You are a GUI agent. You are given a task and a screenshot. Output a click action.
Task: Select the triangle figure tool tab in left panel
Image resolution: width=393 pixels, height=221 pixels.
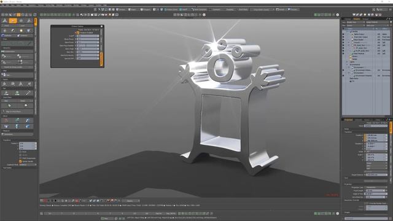[x=5, y=21]
